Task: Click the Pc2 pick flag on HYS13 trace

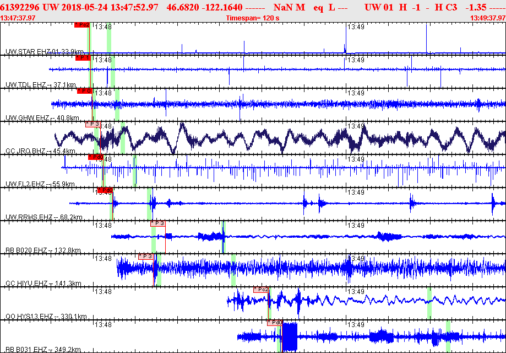Action: click(261, 290)
